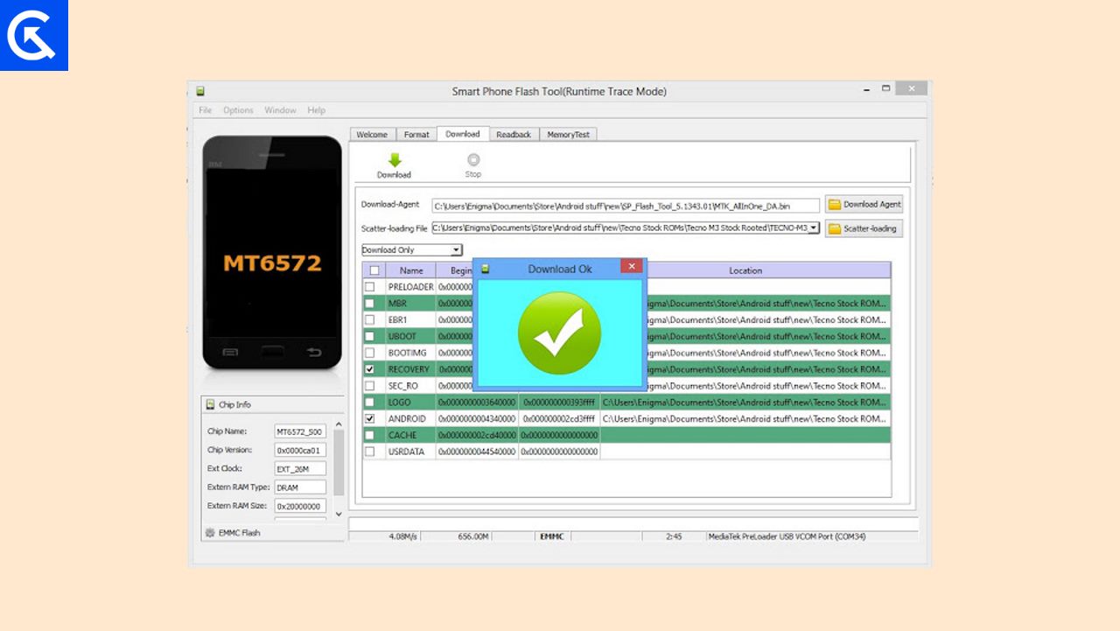This screenshot has height=631, width=1120.
Task: Check the MBR partition checkbox
Action: (x=369, y=304)
